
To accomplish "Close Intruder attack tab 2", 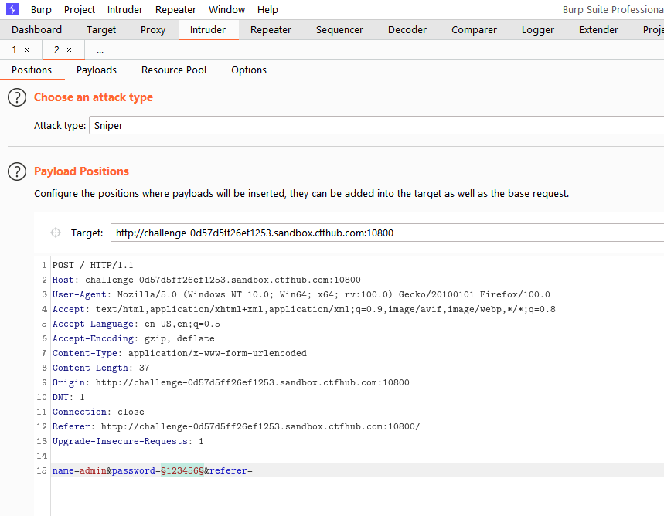I will click(69, 50).
